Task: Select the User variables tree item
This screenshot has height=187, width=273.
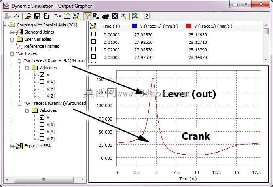Action: [x=38, y=39]
